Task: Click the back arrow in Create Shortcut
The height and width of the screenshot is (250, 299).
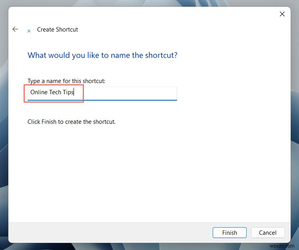Action: click(15, 29)
